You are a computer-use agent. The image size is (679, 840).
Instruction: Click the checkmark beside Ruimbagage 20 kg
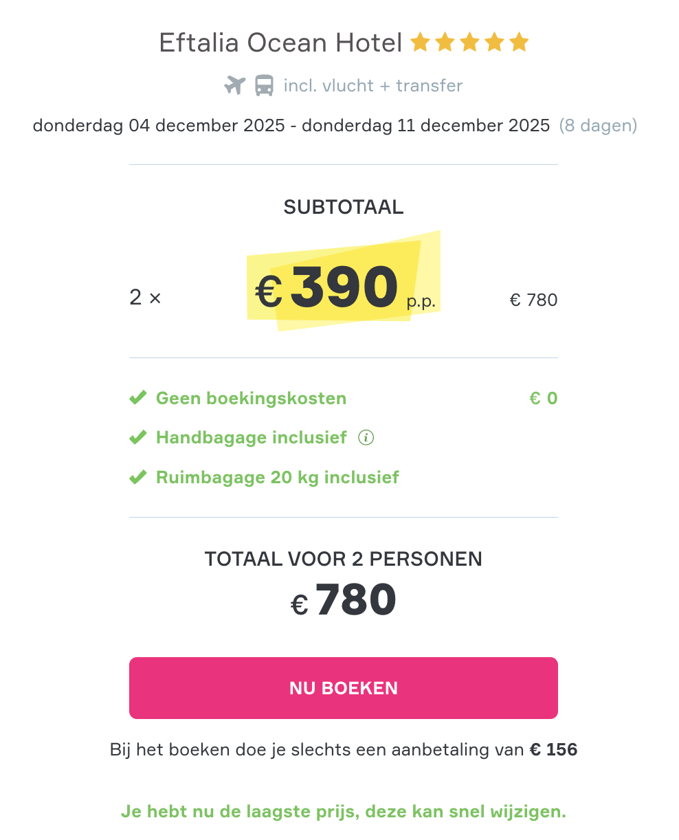(138, 477)
